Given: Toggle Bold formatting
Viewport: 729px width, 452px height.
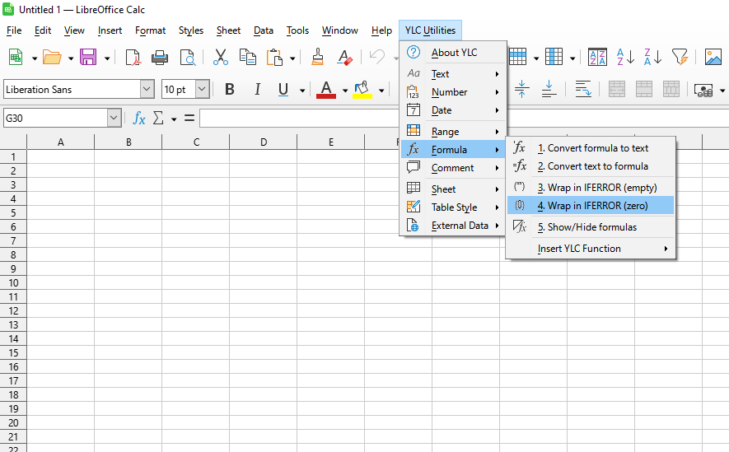Looking at the screenshot, I should click(230, 90).
